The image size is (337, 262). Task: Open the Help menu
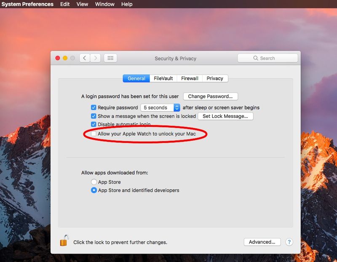(127, 4)
